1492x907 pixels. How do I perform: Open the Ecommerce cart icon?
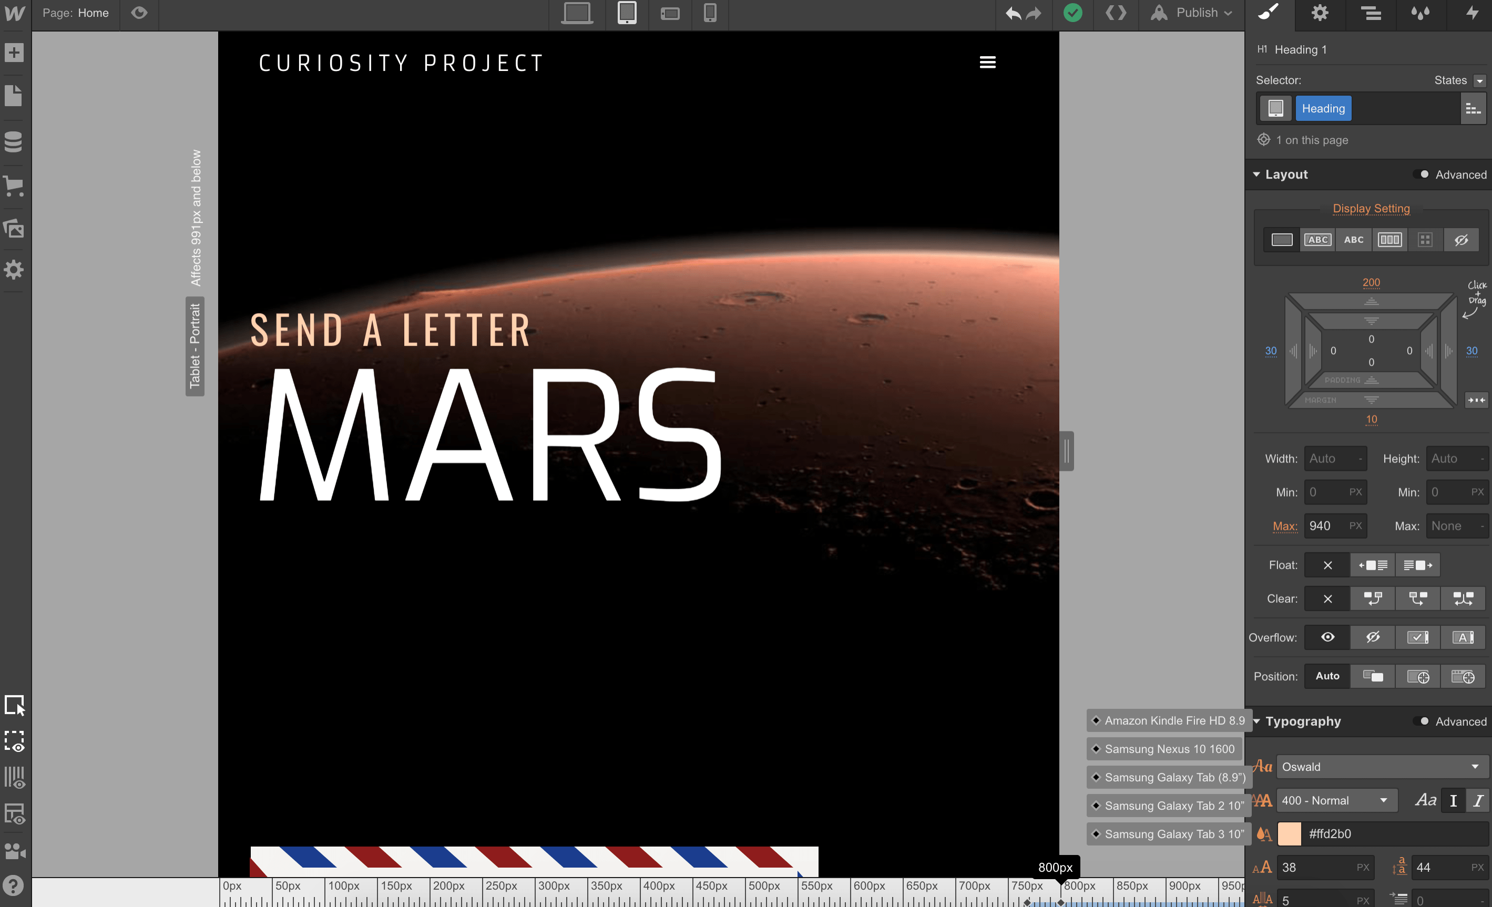point(14,185)
